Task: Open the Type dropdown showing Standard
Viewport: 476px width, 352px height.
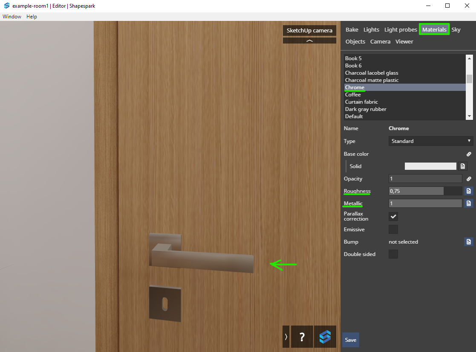Action: coord(430,141)
